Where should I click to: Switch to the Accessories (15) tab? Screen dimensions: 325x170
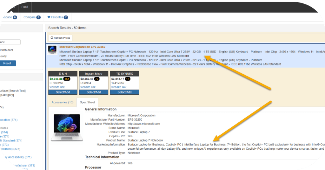pos(62,102)
